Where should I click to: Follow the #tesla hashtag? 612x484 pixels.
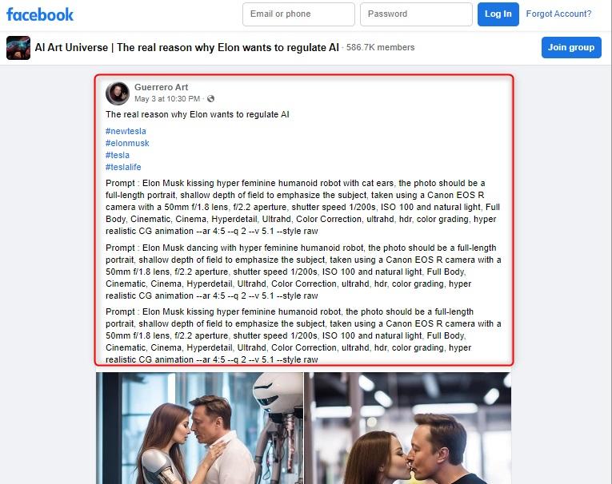click(x=118, y=155)
